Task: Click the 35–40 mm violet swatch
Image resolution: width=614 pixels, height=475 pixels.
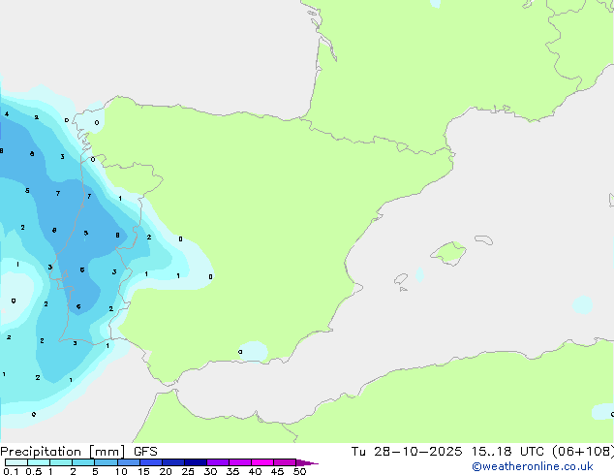Action: 239,462
